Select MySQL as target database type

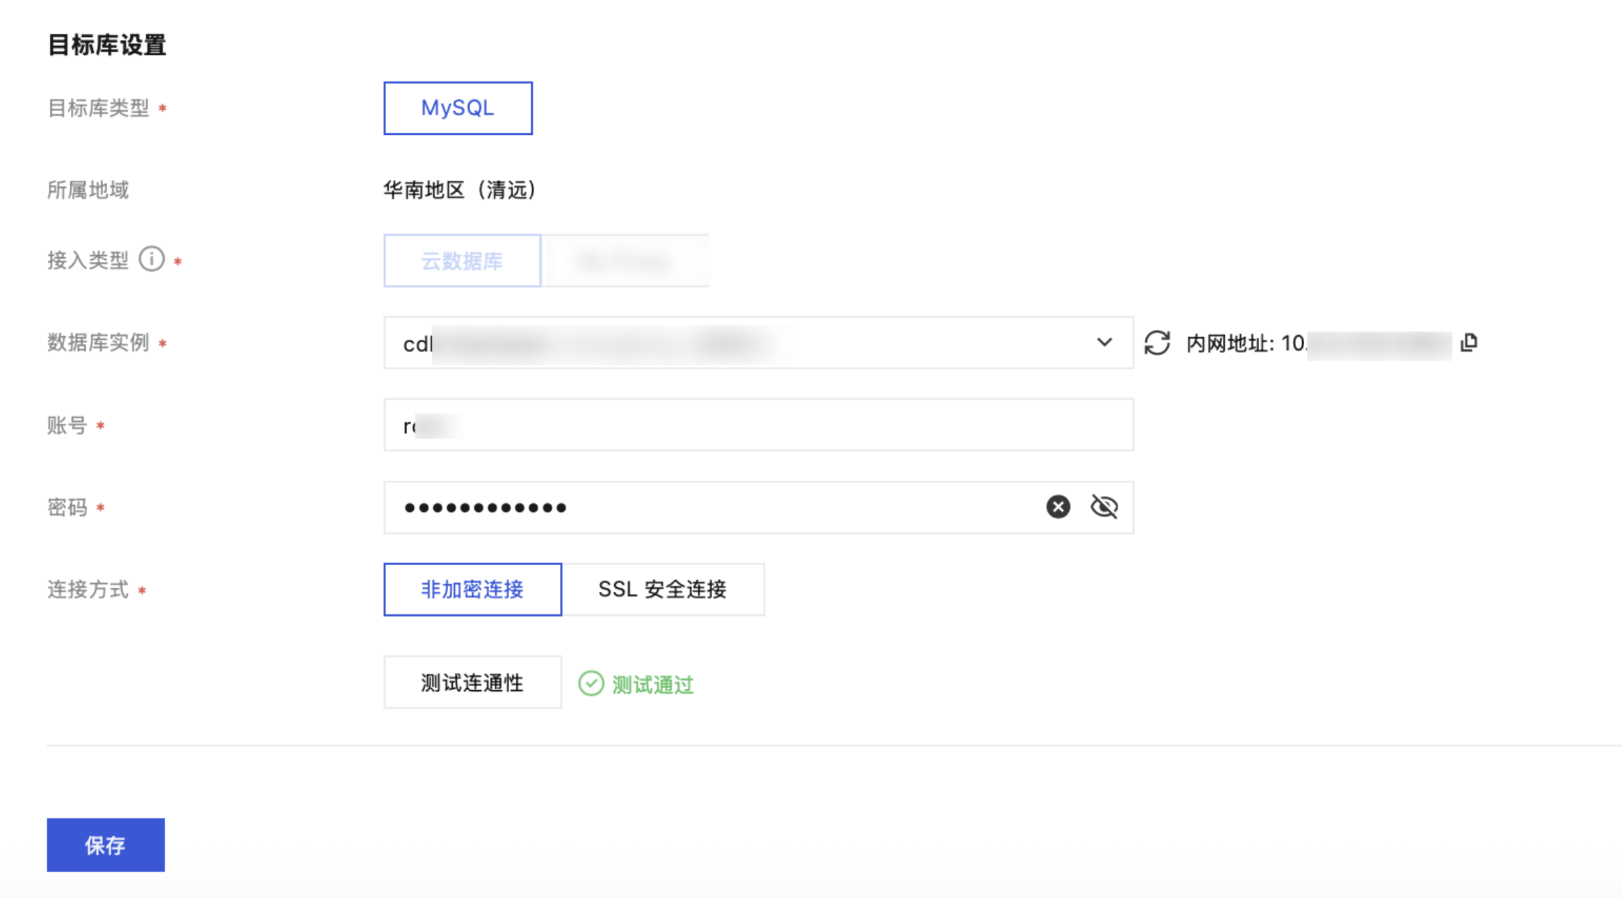pyautogui.click(x=458, y=108)
